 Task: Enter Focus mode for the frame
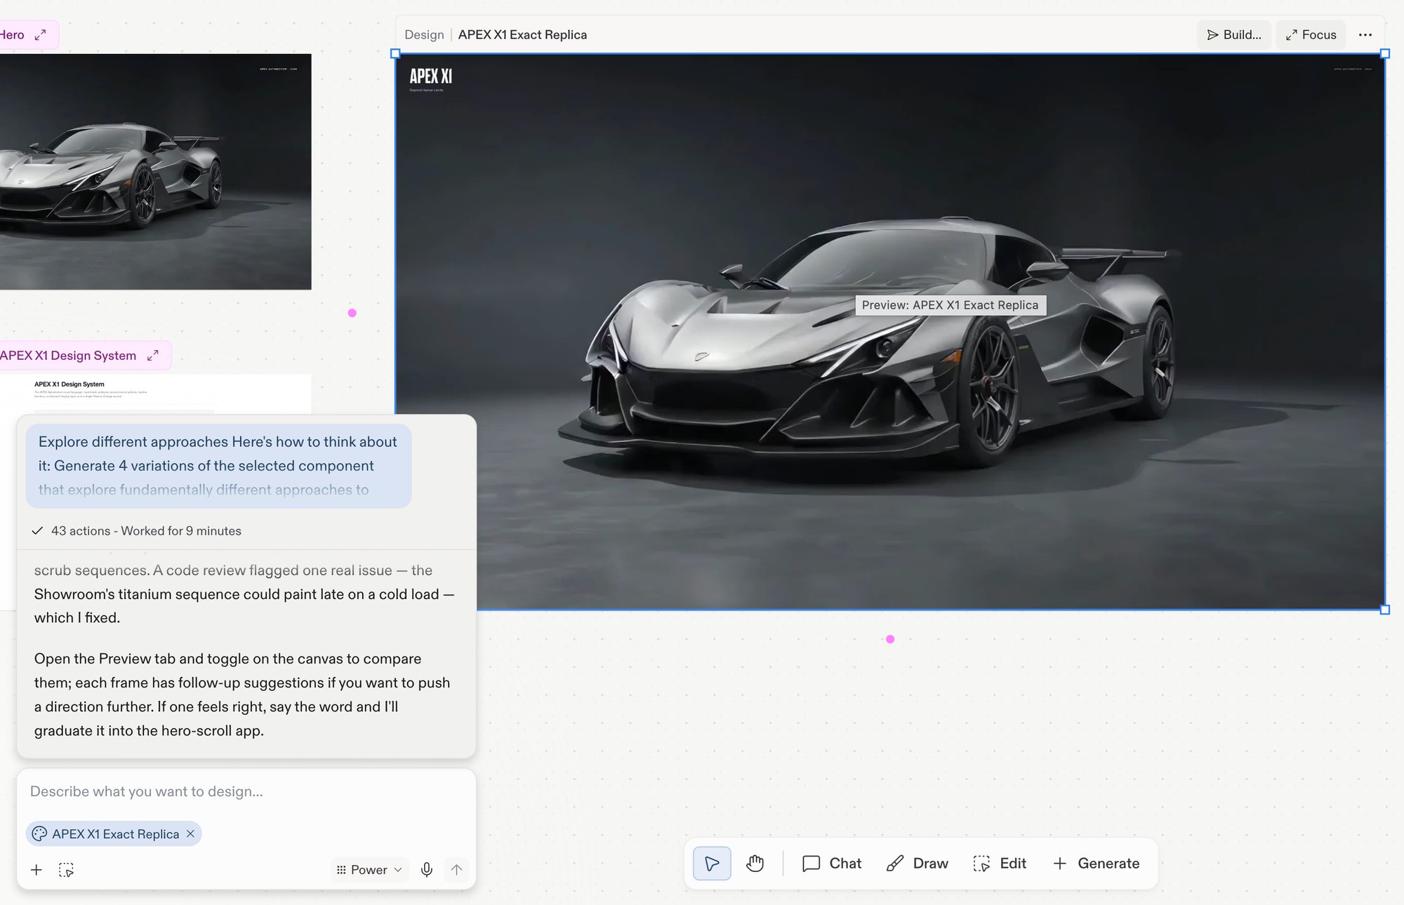coord(1311,34)
